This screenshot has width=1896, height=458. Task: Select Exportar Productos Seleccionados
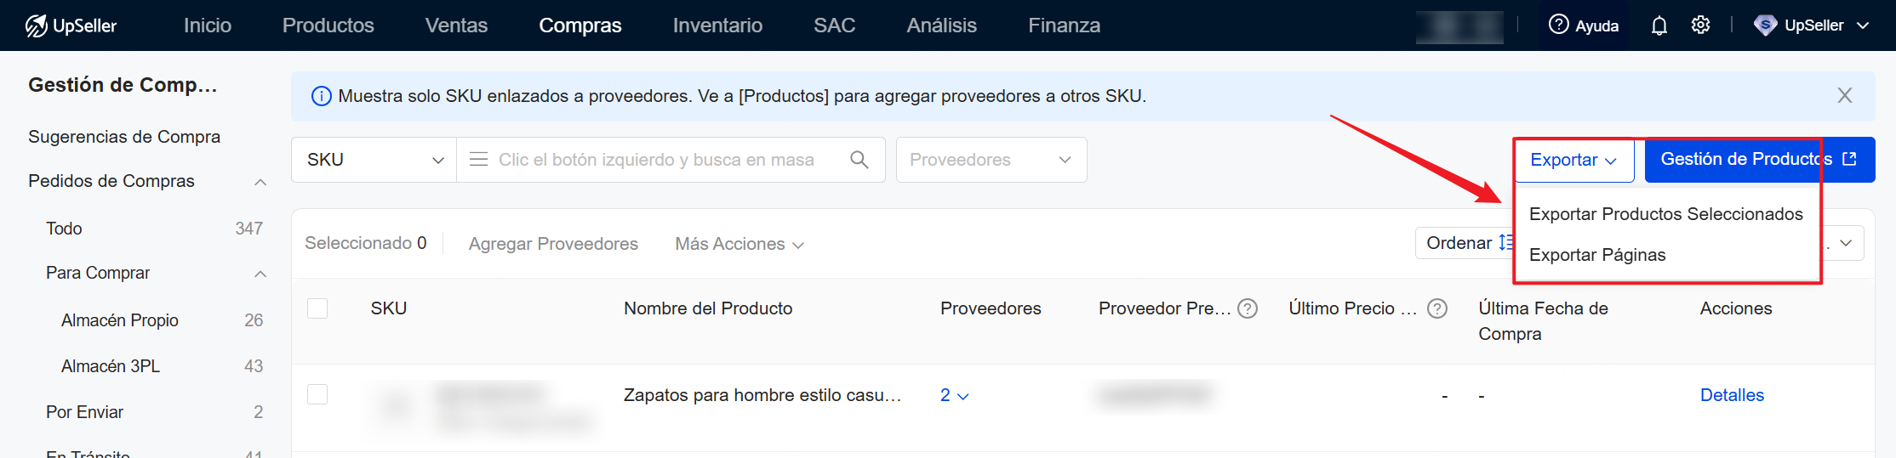1665,214
